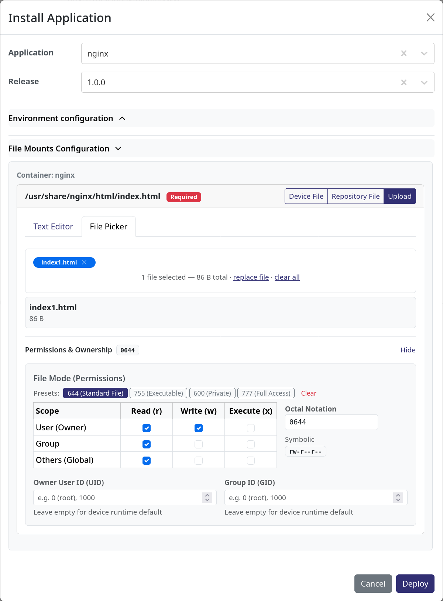Enable User (Owner) execute permission

point(251,428)
